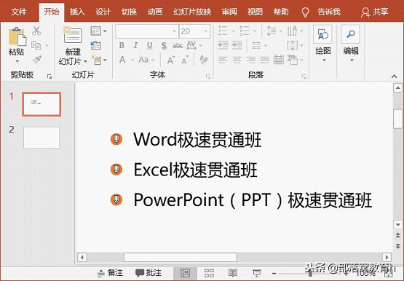Toggle Bold formatting
Viewport: 404px width, 281px height.
122,45
